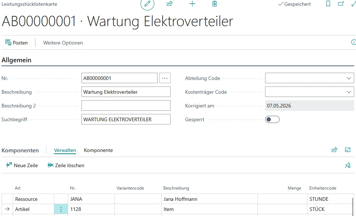Open row options for Artikel line
This screenshot has width=356, height=216.
pyautogui.click(x=61, y=209)
